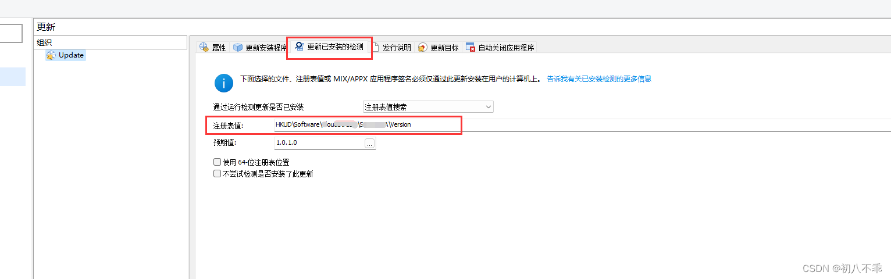Click the 自动关闭应用程序 window icon
Screen dimensions: 891x279
(471, 48)
